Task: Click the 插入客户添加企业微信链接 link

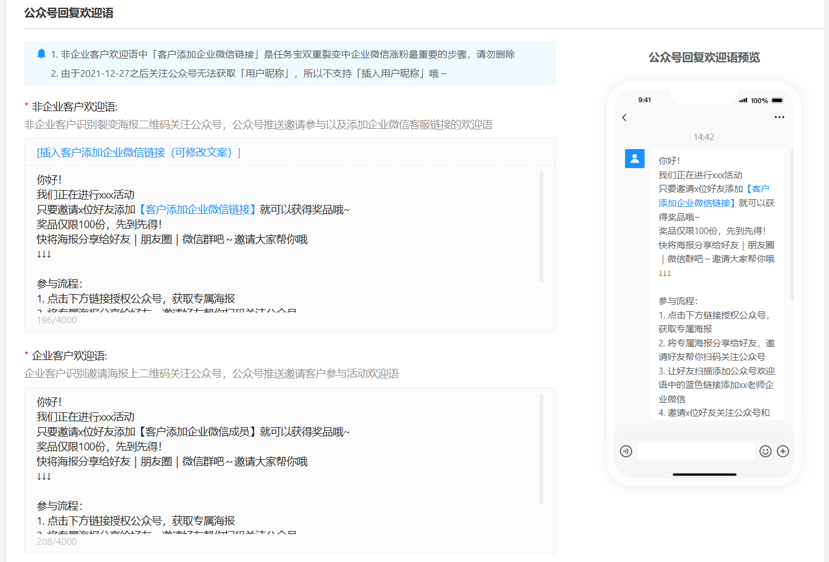Action: point(139,153)
